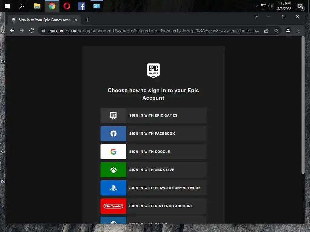
Task: Open Facebook app from taskbar
Action: (82, 6)
